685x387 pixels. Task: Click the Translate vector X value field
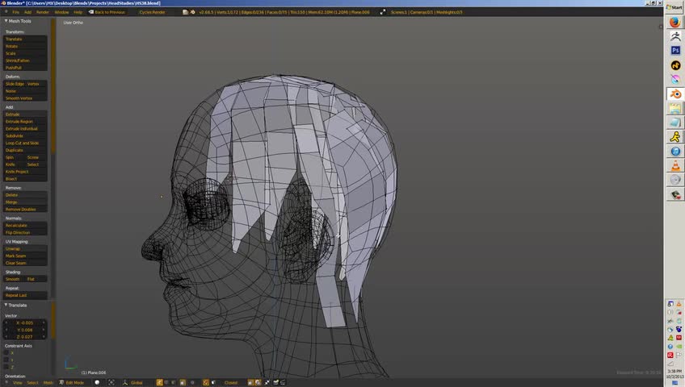tap(26, 322)
